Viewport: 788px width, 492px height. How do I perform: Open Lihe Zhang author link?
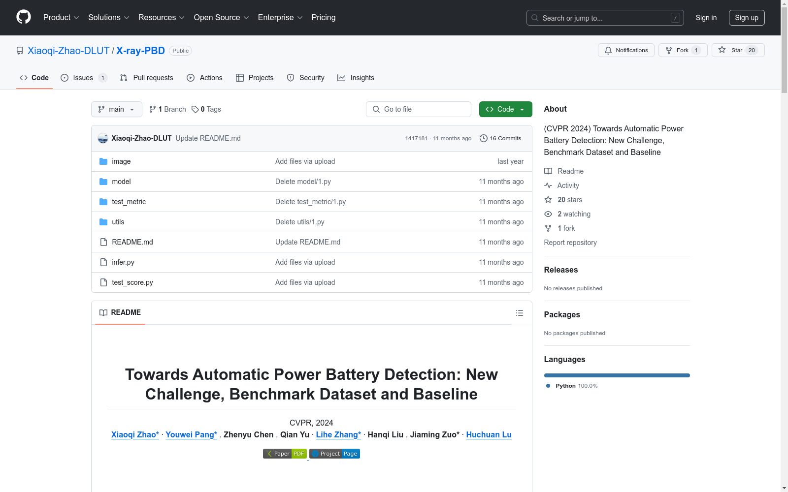coord(338,434)
